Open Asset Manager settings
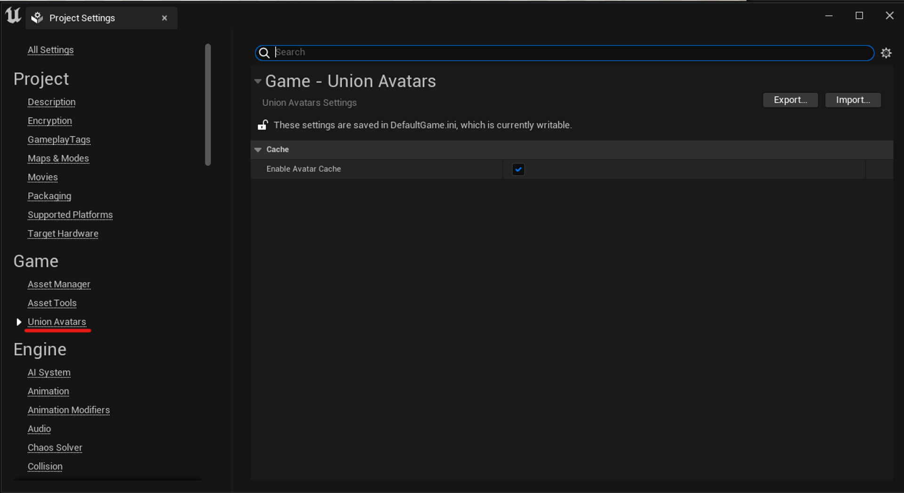The image size is (904, 493). [x=59, y=285]
